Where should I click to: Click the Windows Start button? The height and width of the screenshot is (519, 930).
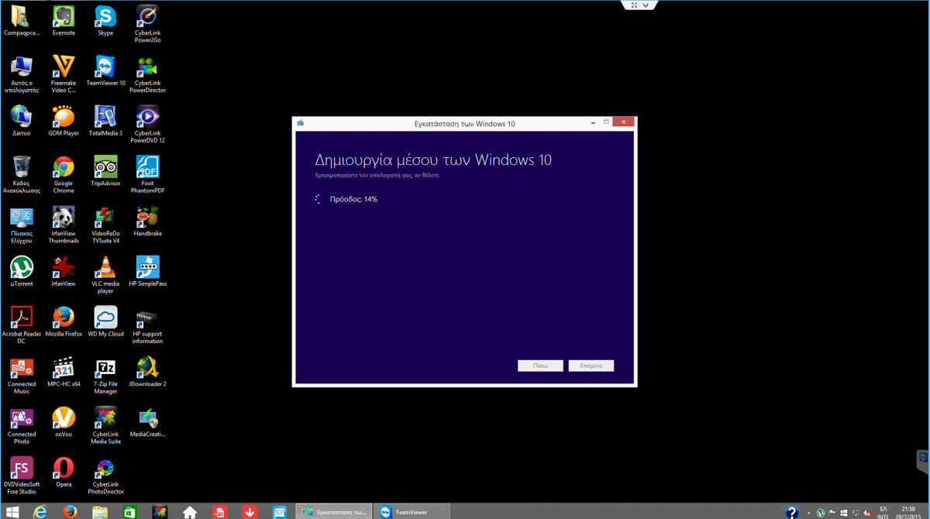click(x=12, y=512)
